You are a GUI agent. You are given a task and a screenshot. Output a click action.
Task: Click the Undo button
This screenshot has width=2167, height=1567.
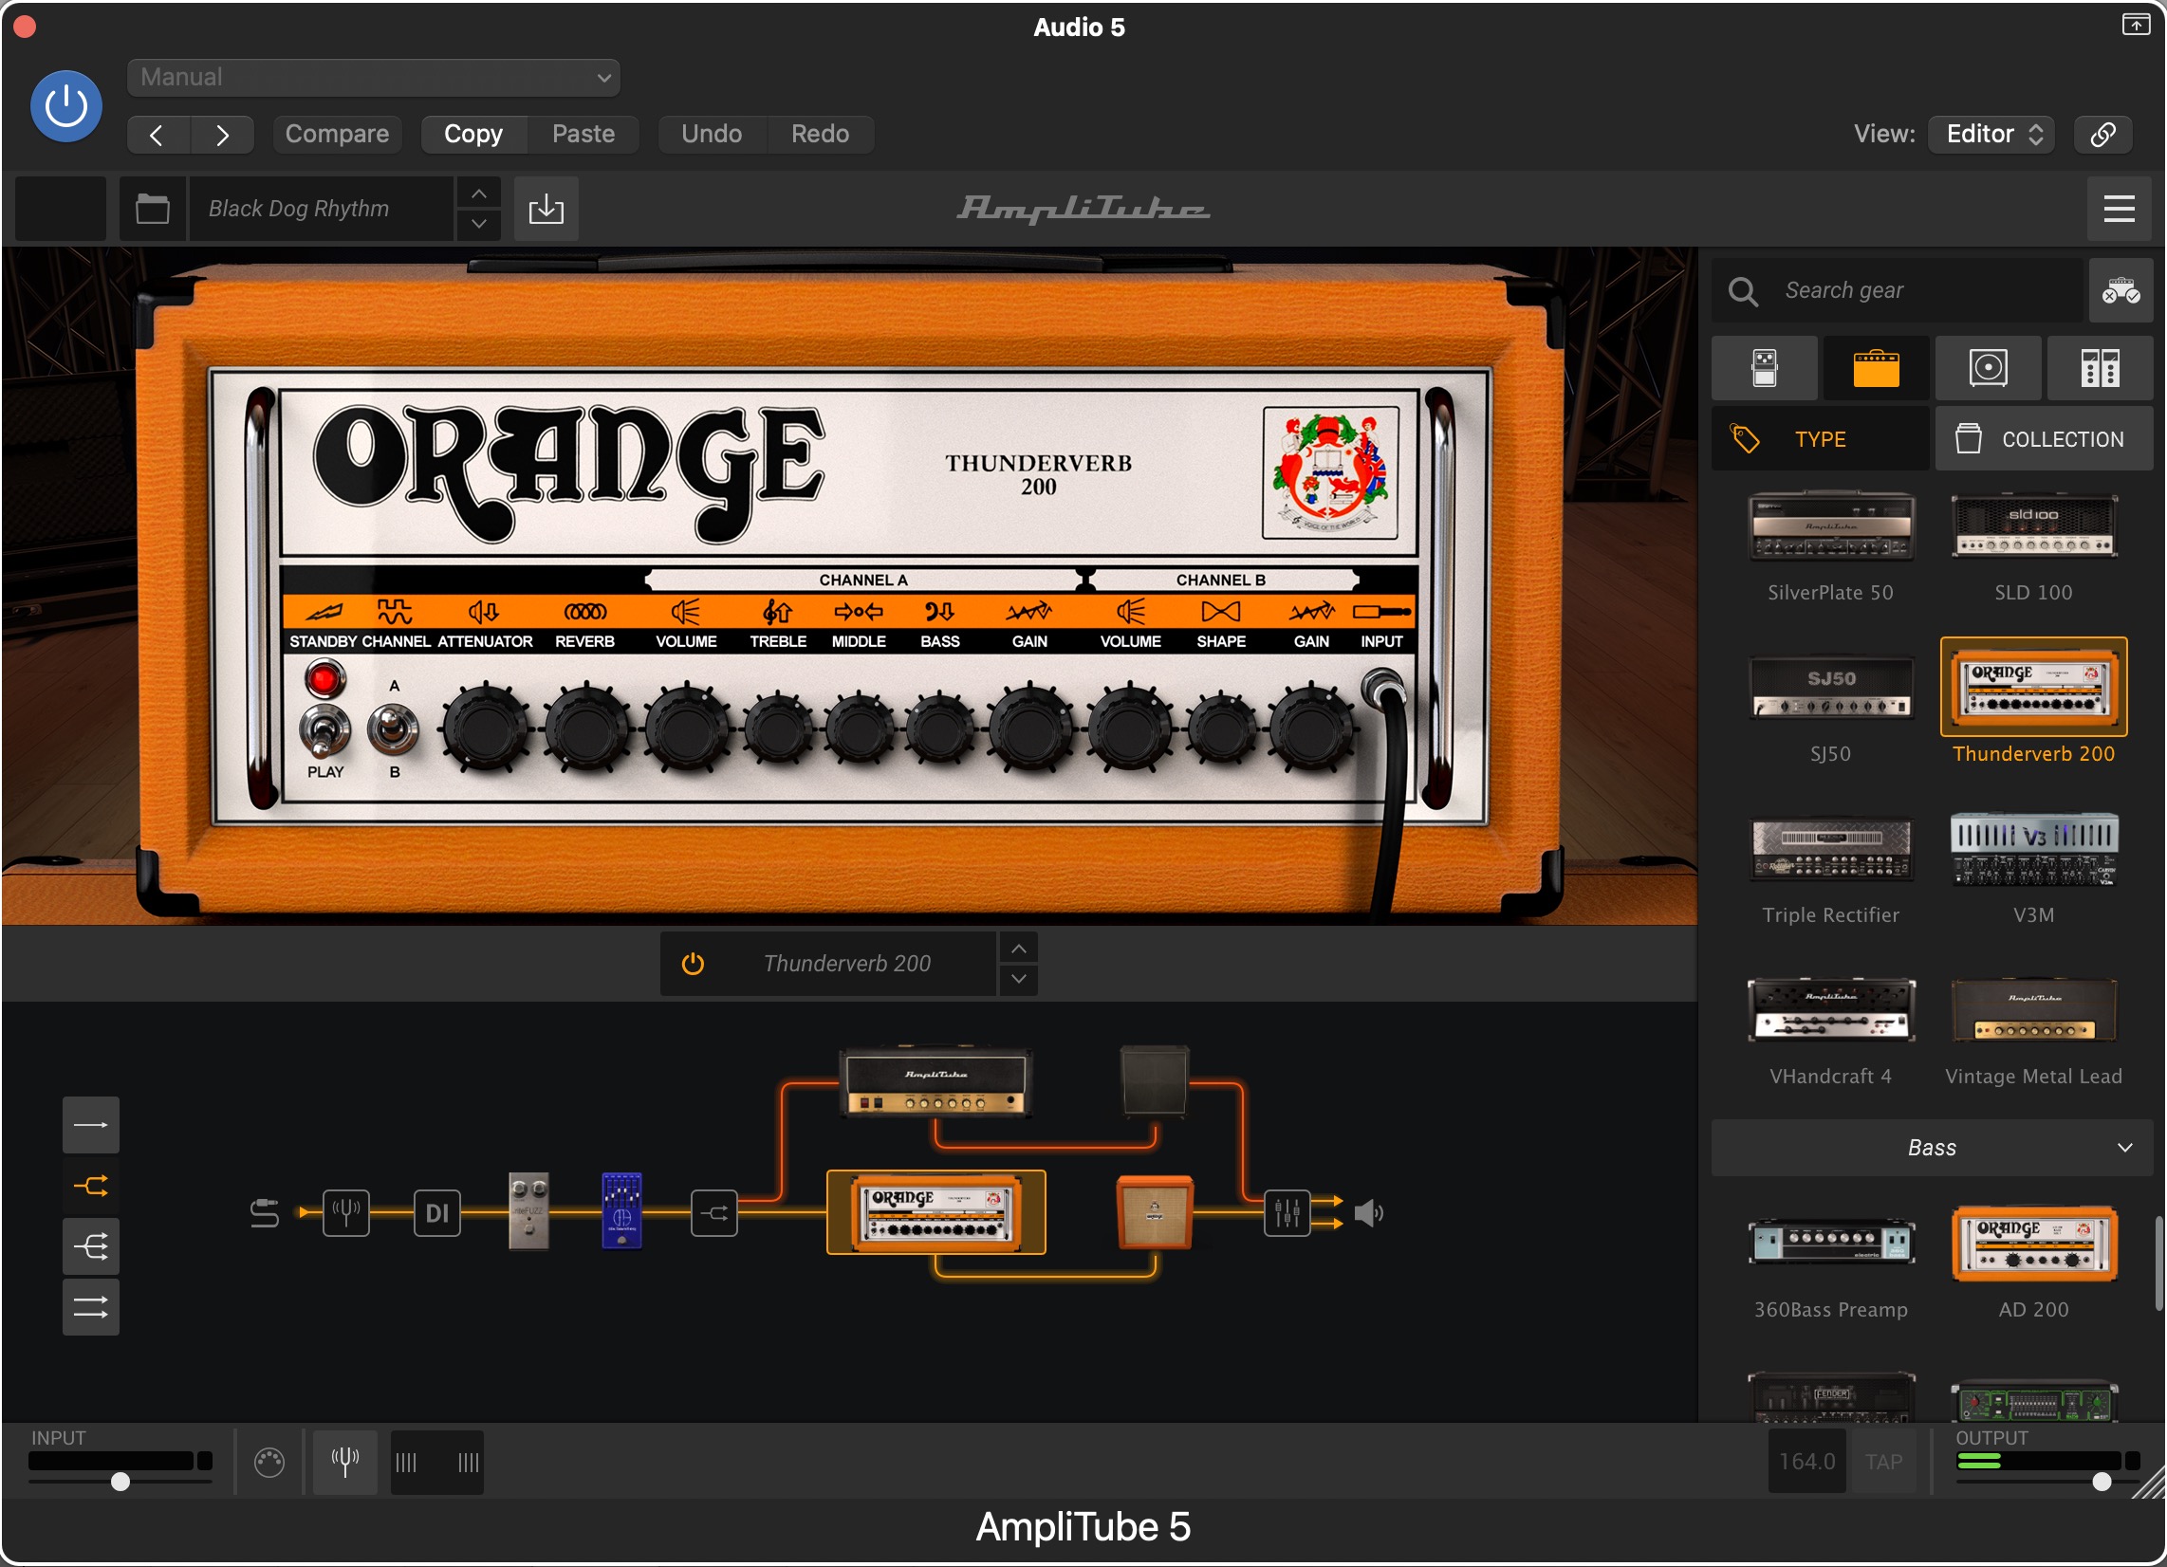pos(712,135)
